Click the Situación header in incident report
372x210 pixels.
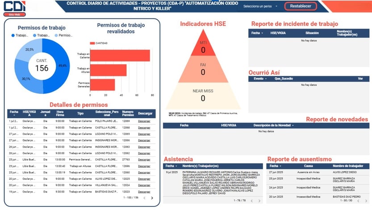point(312,33)
